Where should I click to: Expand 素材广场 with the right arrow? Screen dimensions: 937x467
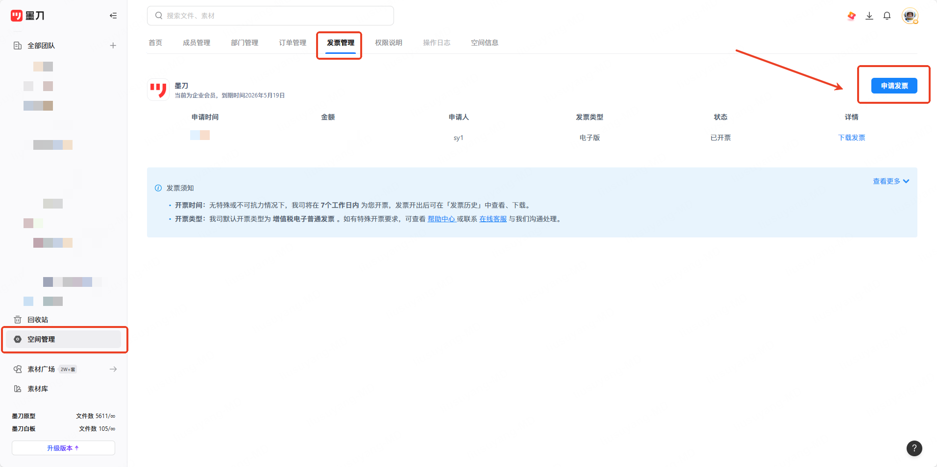click(x=113, y=369)
